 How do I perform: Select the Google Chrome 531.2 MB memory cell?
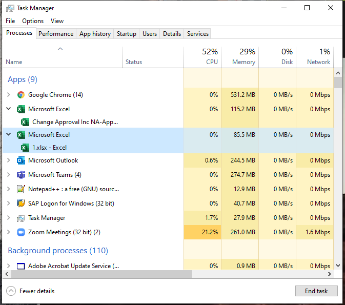coord(240,95)
